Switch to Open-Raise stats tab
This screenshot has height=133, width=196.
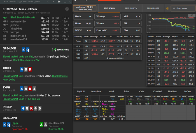96,91
